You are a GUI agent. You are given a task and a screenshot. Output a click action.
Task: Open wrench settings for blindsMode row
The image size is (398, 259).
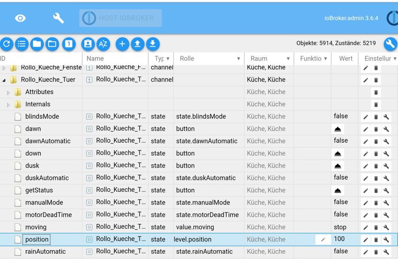coord(386,117)
